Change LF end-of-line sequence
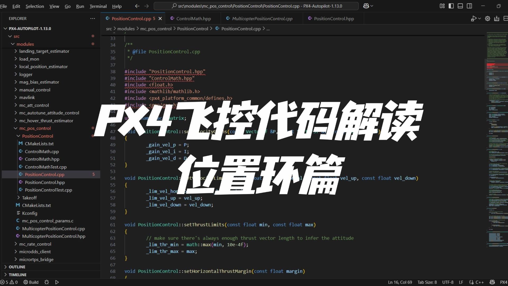Image resolution: width=508 pixels, height=286 pixels. coord(461,282)
